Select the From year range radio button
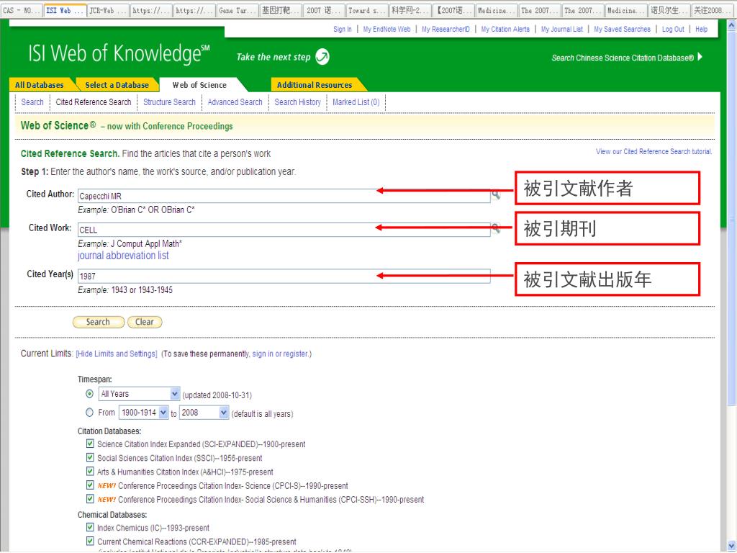 (89, 413)
